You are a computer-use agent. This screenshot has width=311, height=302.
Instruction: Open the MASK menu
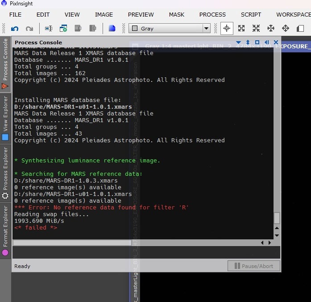point(177,15)
